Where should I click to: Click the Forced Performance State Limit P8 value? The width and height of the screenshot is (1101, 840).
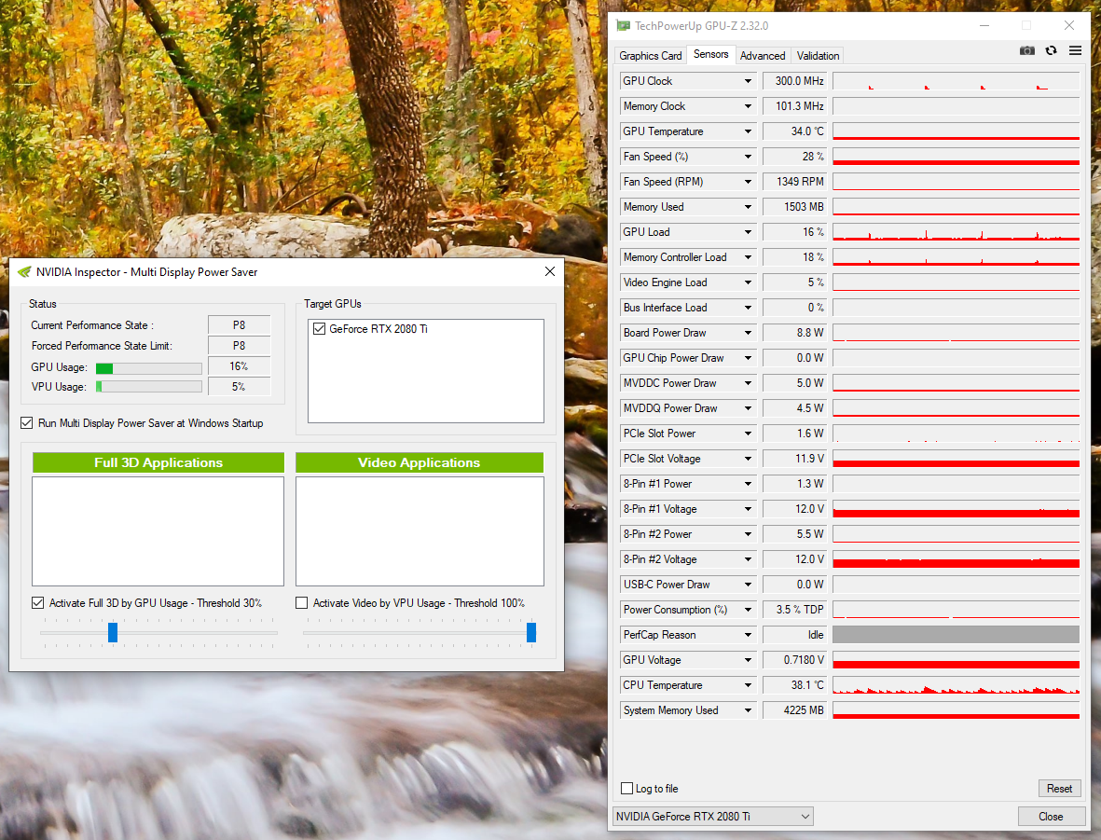[239, 346]
